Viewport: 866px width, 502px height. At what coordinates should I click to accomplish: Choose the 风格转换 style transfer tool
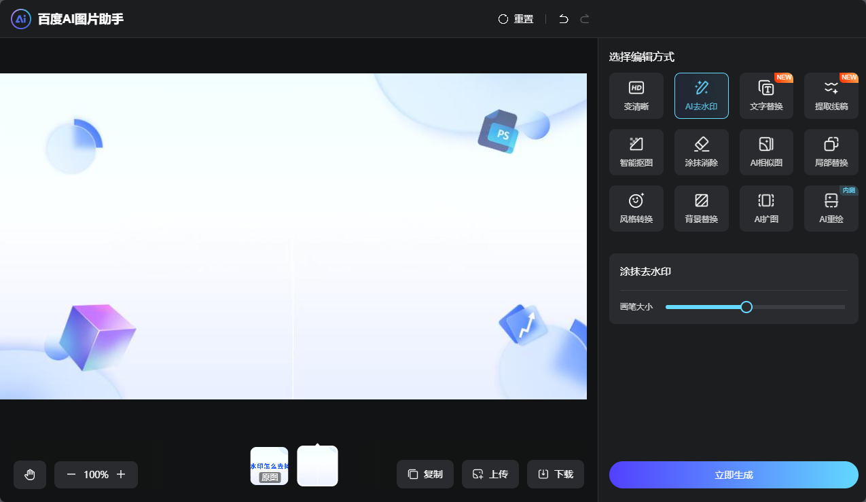(636, 209)
